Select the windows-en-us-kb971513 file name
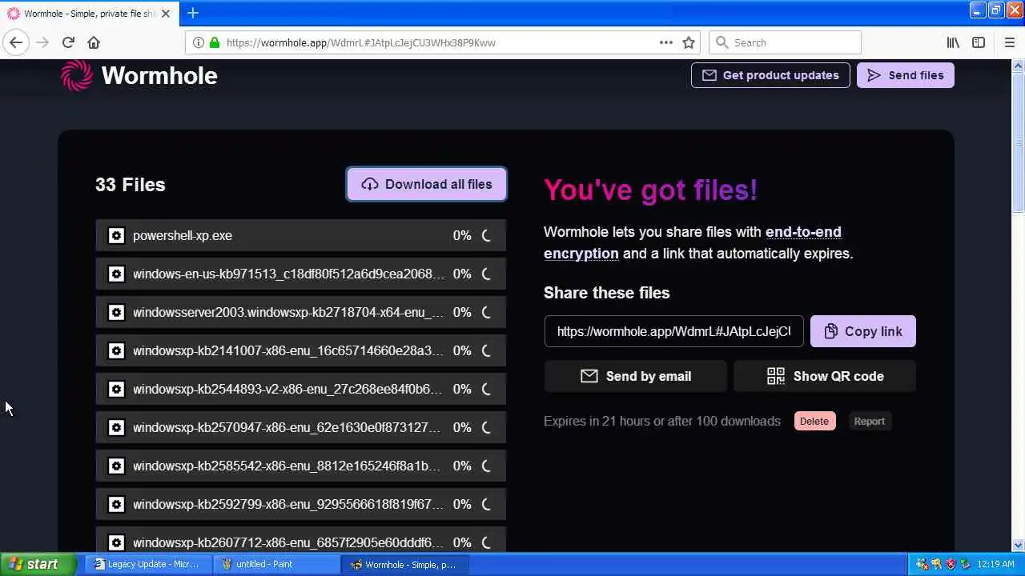Image resolution: width=1025 pixels, height=576 pixels. coord(288,274)
